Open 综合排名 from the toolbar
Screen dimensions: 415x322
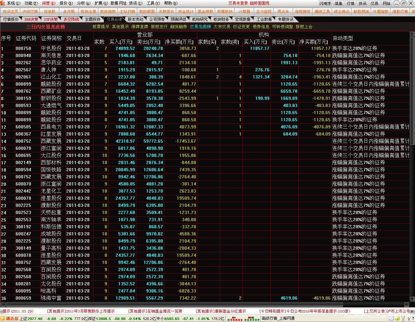click(342, 11)
